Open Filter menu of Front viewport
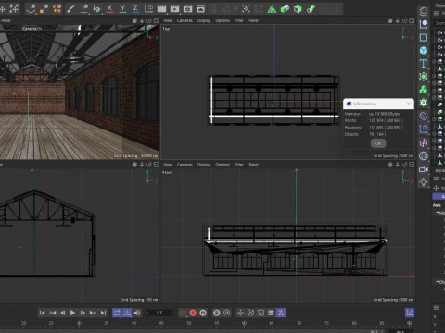445x333 pixels. pos(239,165)
